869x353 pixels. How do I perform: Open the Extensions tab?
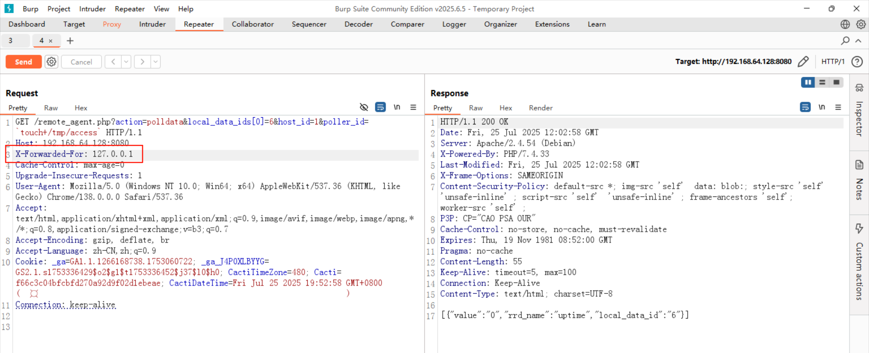(x=552, y=24)
